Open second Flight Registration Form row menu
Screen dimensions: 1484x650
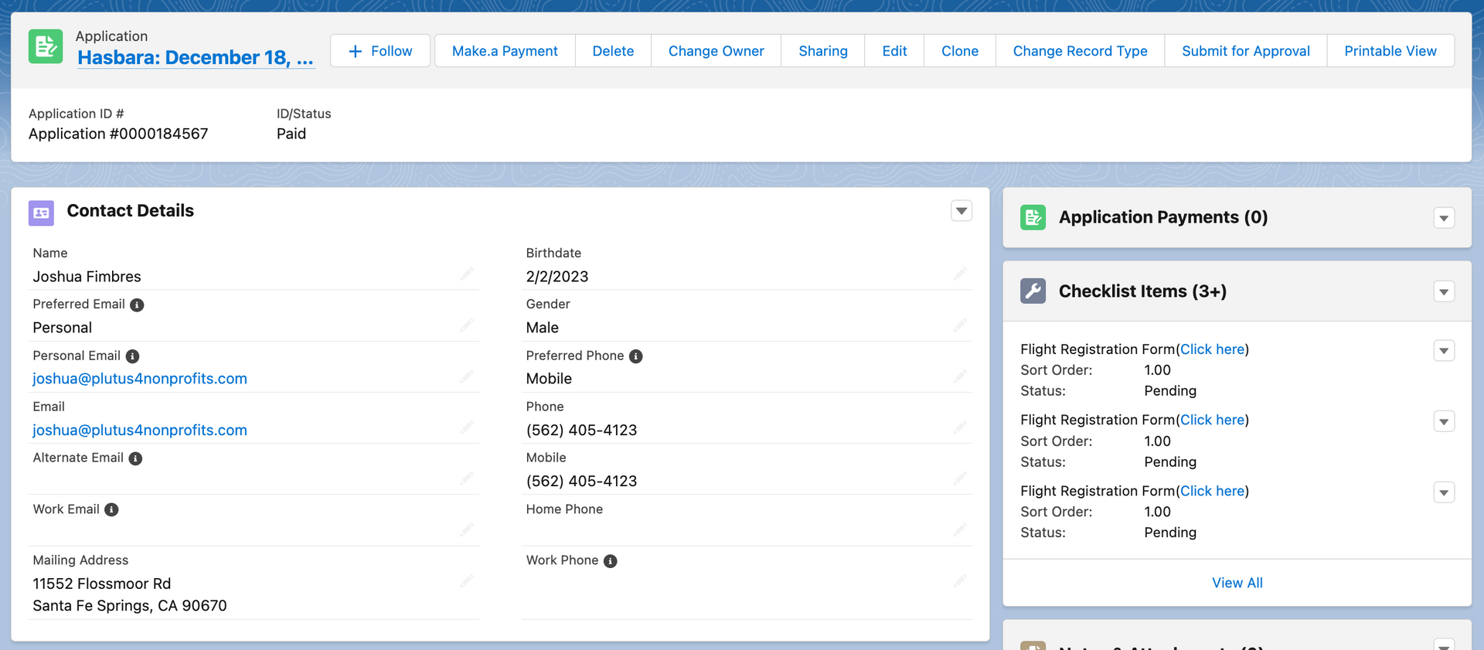click(x=1444, y=422)
